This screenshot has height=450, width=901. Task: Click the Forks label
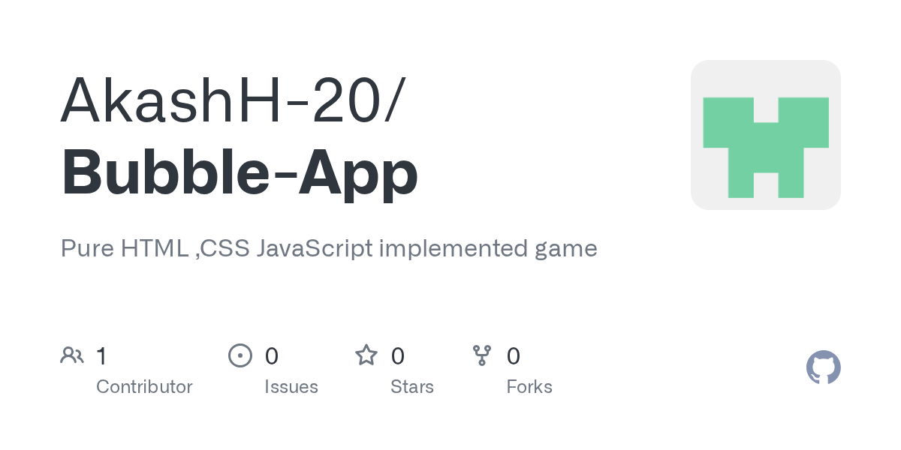click(529, 387)
